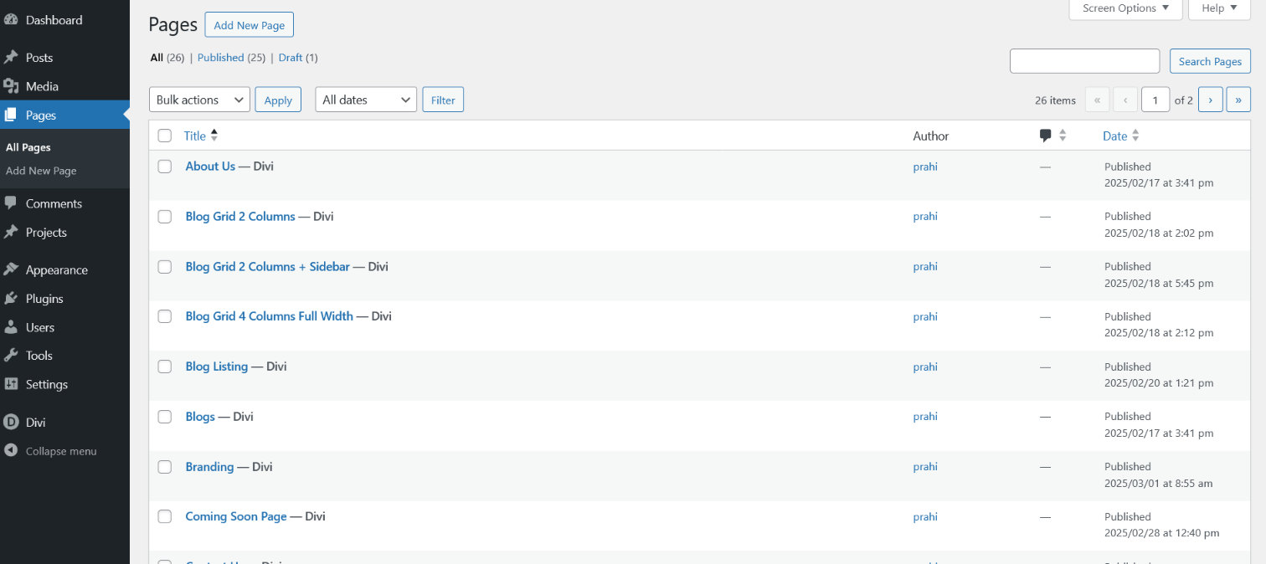
Task: Click the Comments speech bubble icon in sidebar
Action: tap(11, 203)
